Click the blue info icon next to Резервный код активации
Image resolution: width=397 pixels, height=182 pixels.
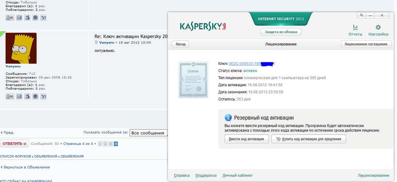pyautogui.click(x=228, y=117)
